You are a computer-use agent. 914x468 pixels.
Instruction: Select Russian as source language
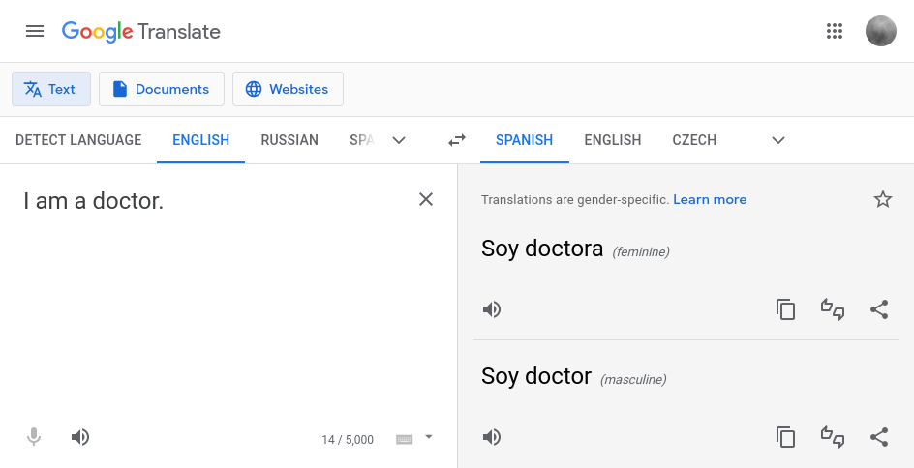pos(289,140)
